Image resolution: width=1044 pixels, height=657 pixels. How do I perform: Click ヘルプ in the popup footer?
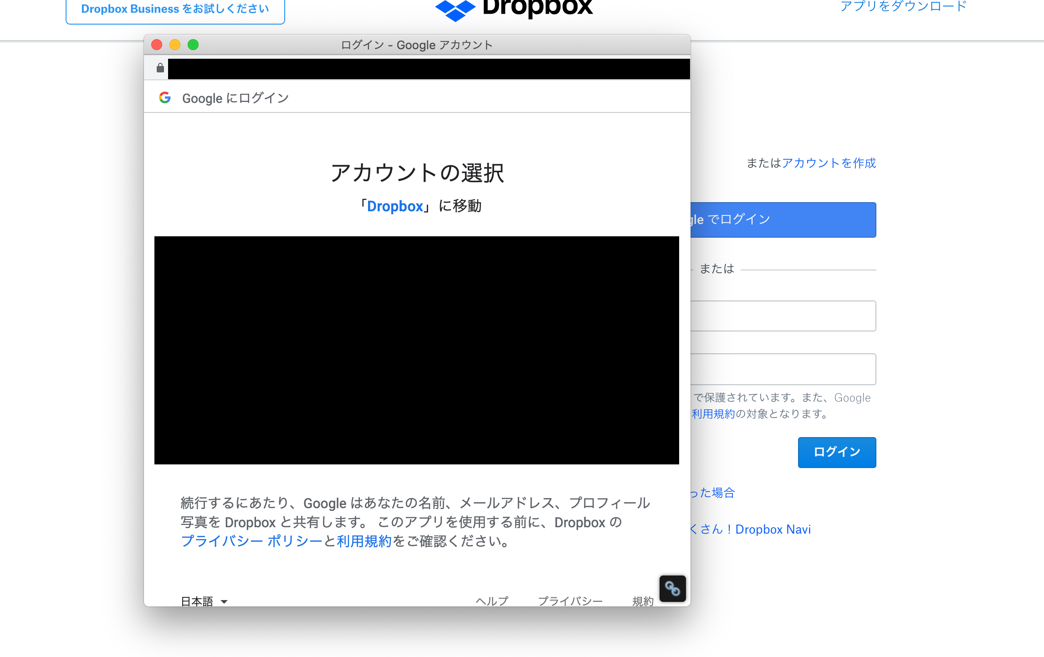point(492,601)
